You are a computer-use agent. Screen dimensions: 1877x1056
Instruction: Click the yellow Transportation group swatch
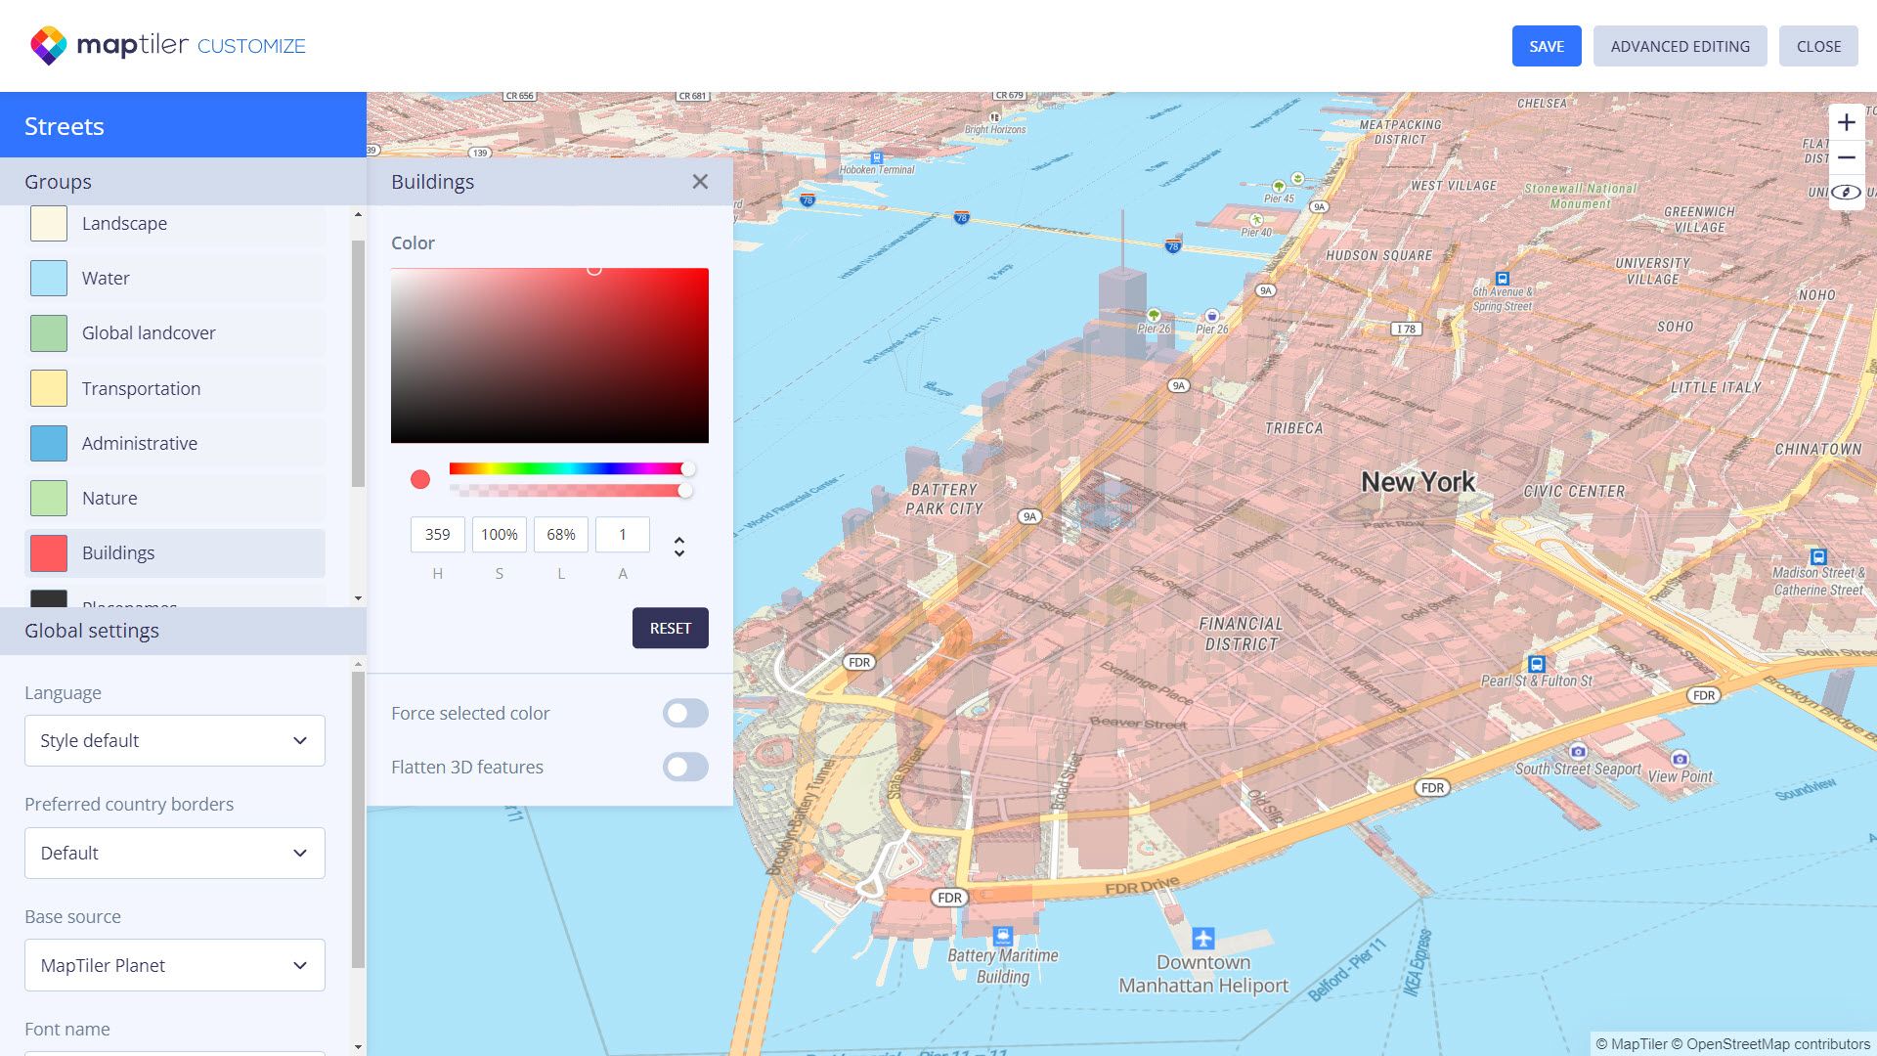tap(48, 388)
